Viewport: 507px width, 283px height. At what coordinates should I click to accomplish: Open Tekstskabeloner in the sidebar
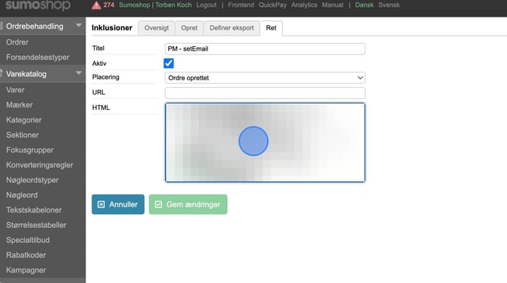34,210
